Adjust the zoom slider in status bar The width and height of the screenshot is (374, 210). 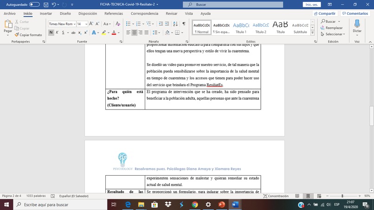tap(343, 196)
